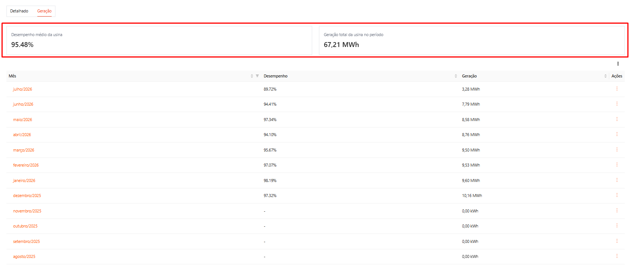Open the julho/2026 month link
Screen dimensions: 630x279
click(x=23, y=89)
